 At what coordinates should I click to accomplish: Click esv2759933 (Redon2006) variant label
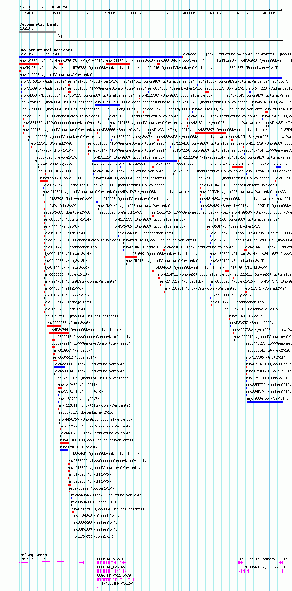coord(68,323)
